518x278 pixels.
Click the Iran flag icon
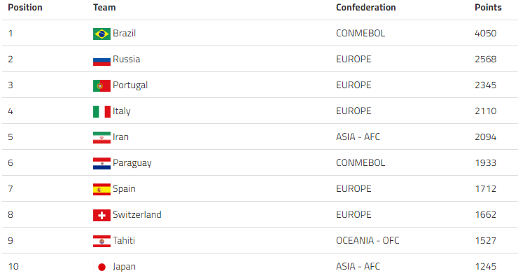coord(101,137)
